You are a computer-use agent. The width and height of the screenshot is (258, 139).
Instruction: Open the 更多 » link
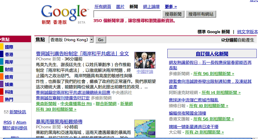coord(171,6)
